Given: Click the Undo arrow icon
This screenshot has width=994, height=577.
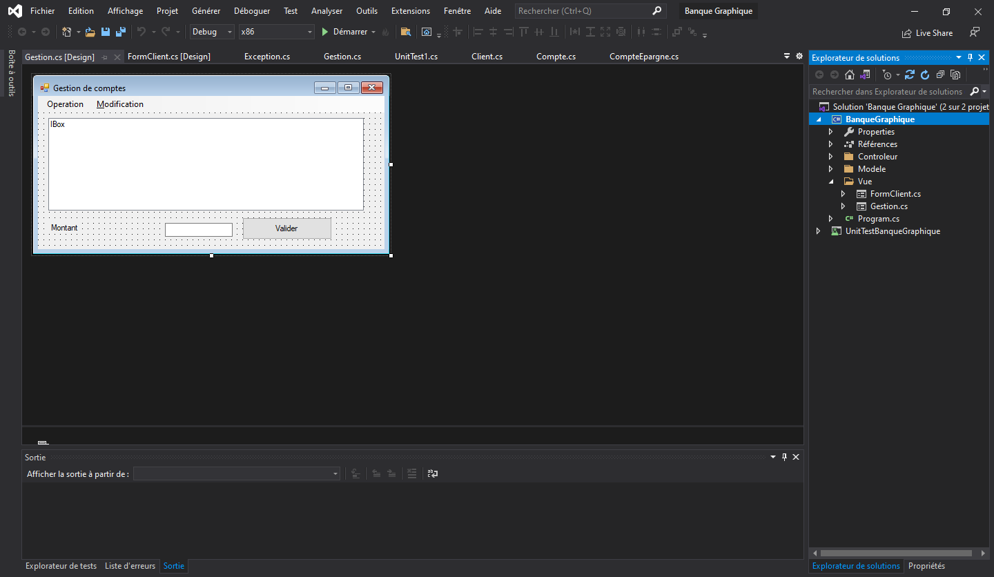Looking at the screenshot, I should pyautogui.click(x=142, y=32).
